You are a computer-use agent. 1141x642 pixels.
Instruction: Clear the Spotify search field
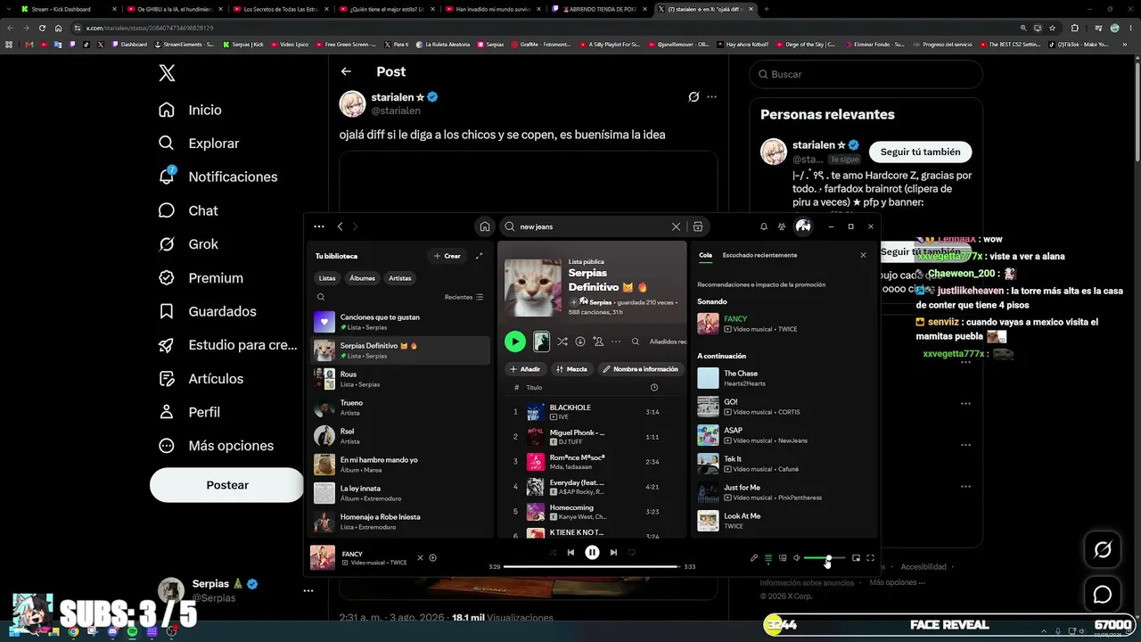click(x=676, y=226)
